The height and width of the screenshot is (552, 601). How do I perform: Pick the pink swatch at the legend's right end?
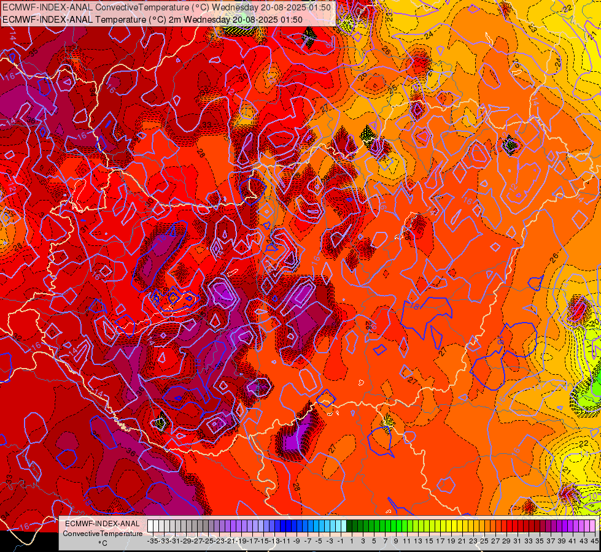point(592,526)
